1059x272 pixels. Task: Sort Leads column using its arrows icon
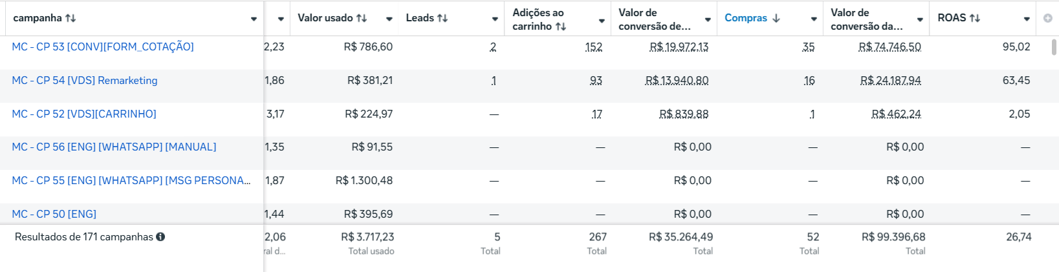click(442, 18)
